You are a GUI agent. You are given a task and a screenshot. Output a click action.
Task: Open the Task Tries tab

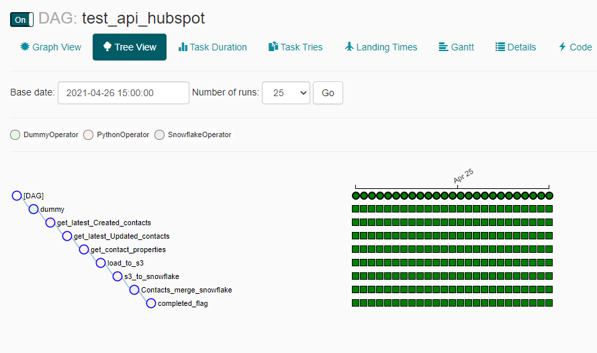[x=295, y=47]
